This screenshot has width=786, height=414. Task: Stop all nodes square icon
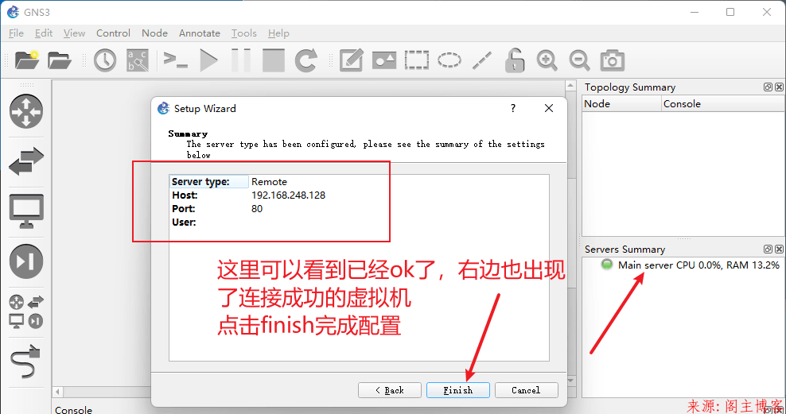tap(273, 60)
